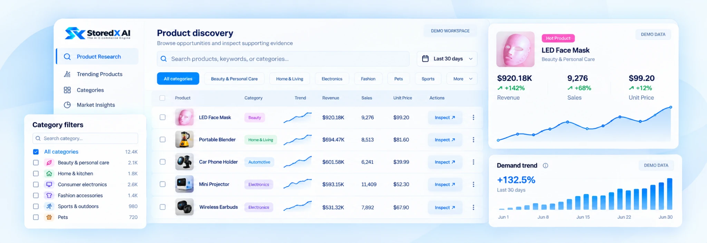Focus the Search products, keywords, or categories field
Image resolution: width=707 pixels, height=243 pixels.
[283, 59]
